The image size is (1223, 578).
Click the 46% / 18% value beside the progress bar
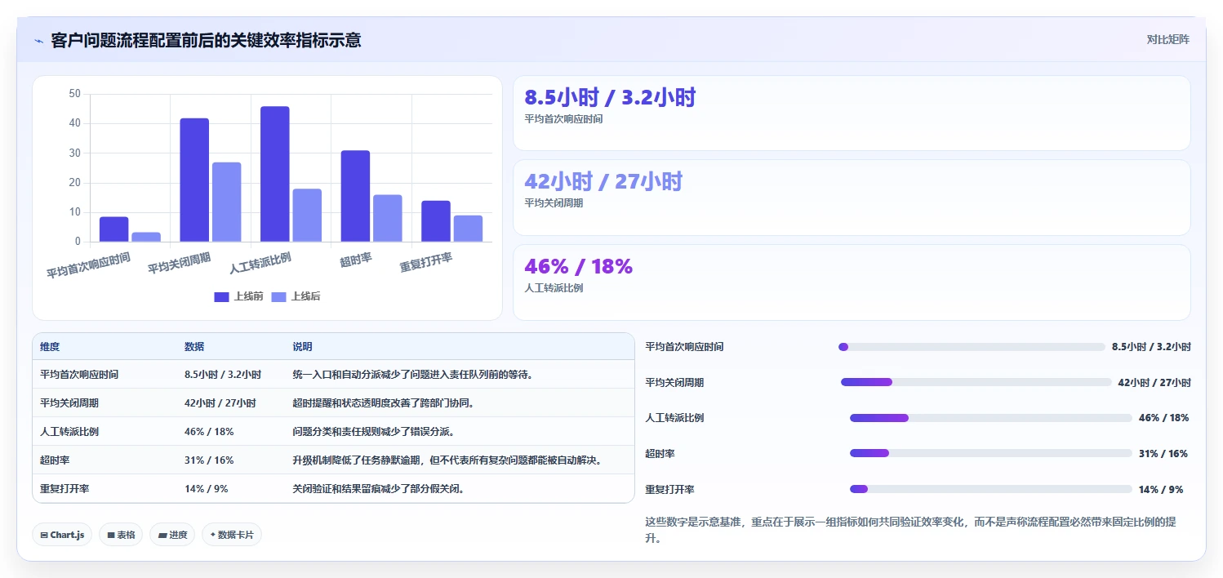1164,418
